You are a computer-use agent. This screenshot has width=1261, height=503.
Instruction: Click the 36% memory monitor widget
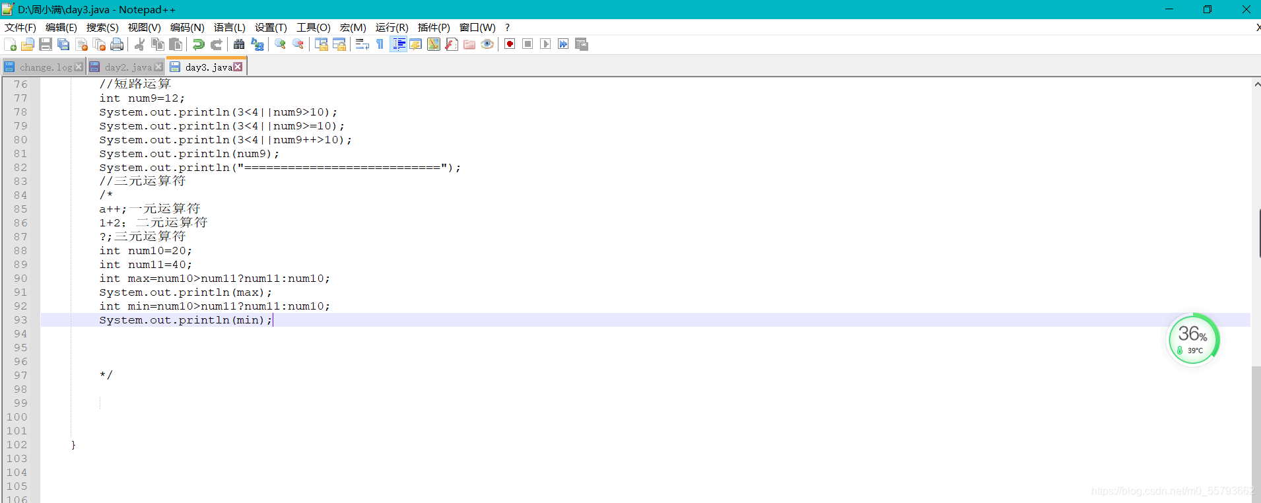coord(1194,339)
